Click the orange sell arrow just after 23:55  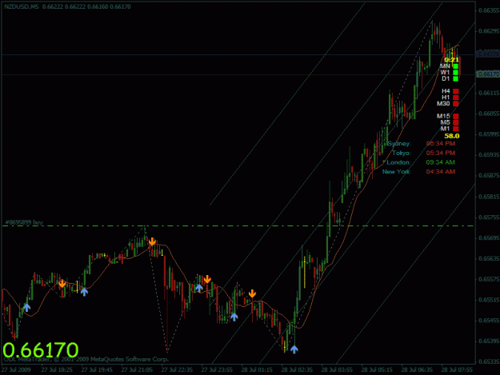pos(207,279)
